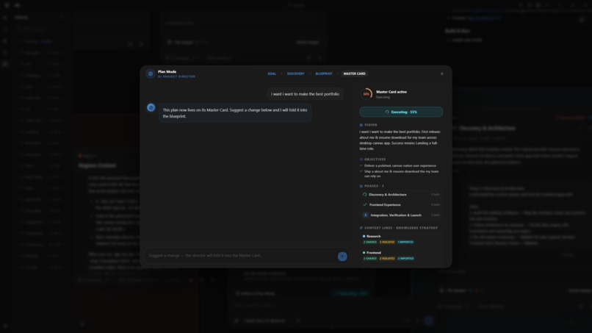Click spinner icon on Discovery & Architecture
Viewport: 592px width, 333px height.
tap(365, 195)
